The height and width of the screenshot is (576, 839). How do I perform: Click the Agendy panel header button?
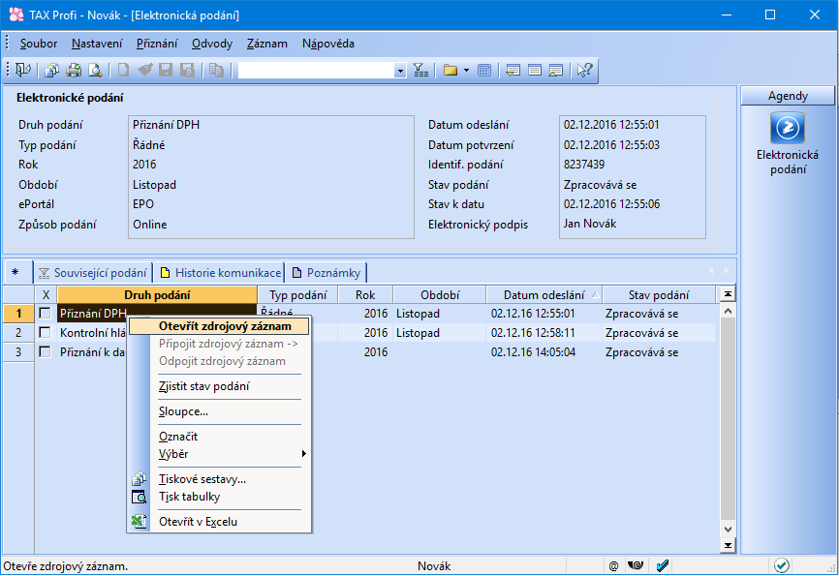coord(787,96)
